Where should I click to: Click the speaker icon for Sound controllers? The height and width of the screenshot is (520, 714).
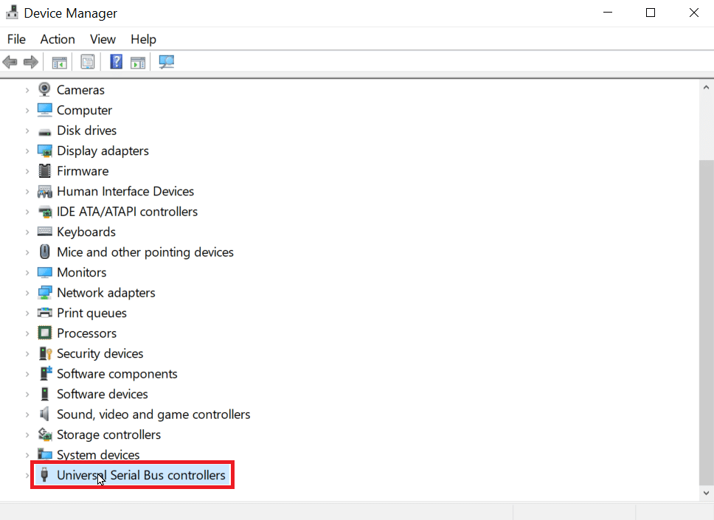point(44,414)
